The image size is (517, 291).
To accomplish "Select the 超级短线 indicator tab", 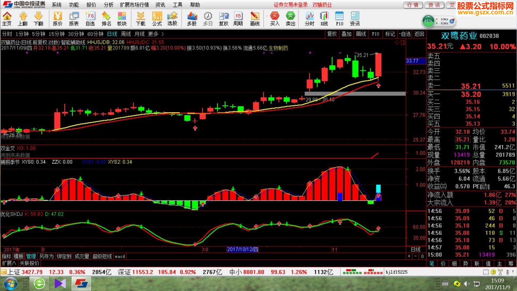I will (x=102, y=256).
